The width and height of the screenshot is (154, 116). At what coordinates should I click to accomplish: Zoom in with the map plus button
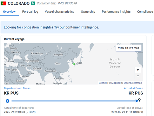click(x=138, y=70)
